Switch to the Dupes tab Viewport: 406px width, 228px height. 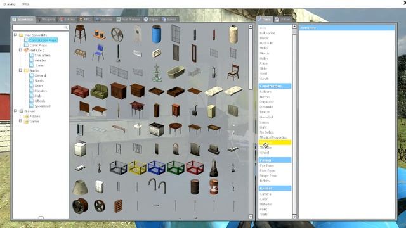click(151, 19)
